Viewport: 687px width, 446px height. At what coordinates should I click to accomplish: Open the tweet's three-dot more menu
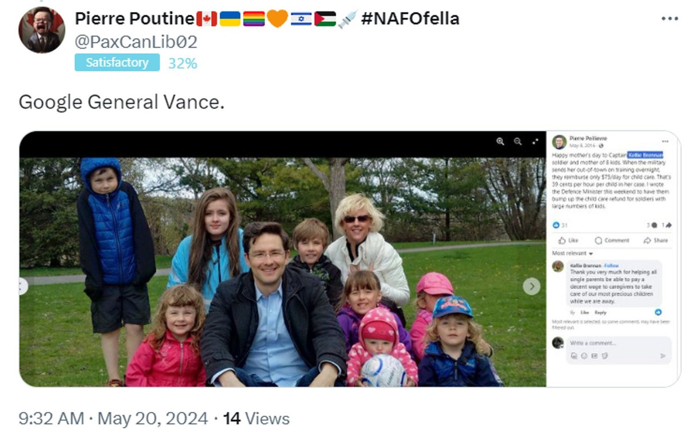point(669,18)
